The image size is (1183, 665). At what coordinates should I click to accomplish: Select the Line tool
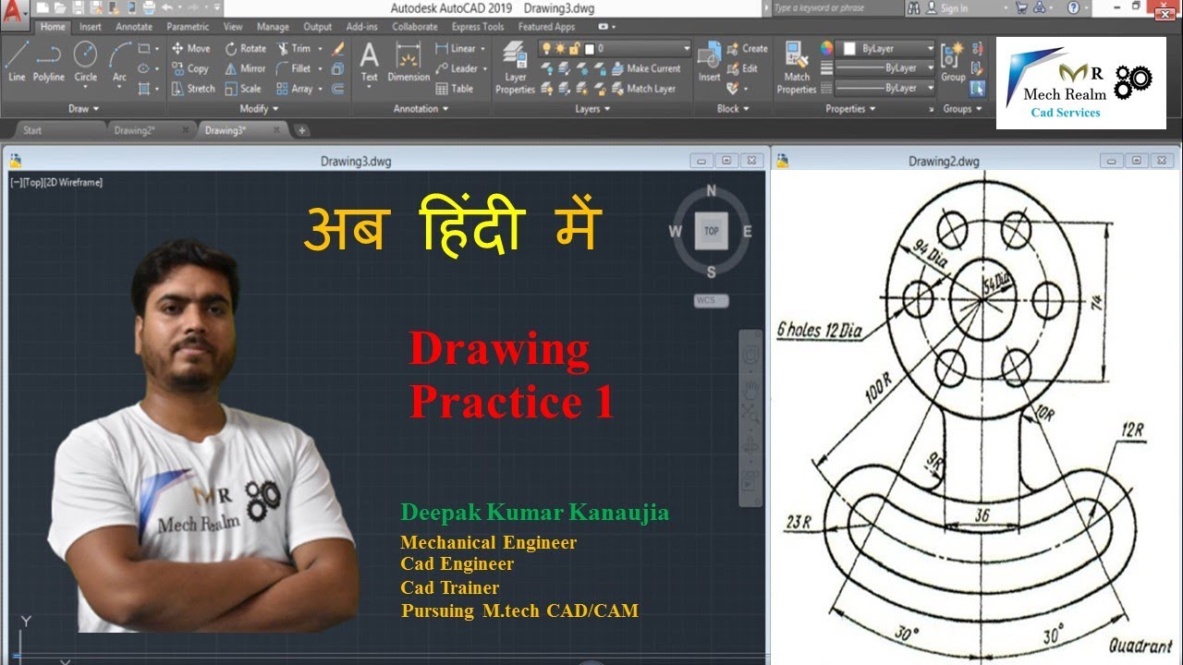pos(17,62)
